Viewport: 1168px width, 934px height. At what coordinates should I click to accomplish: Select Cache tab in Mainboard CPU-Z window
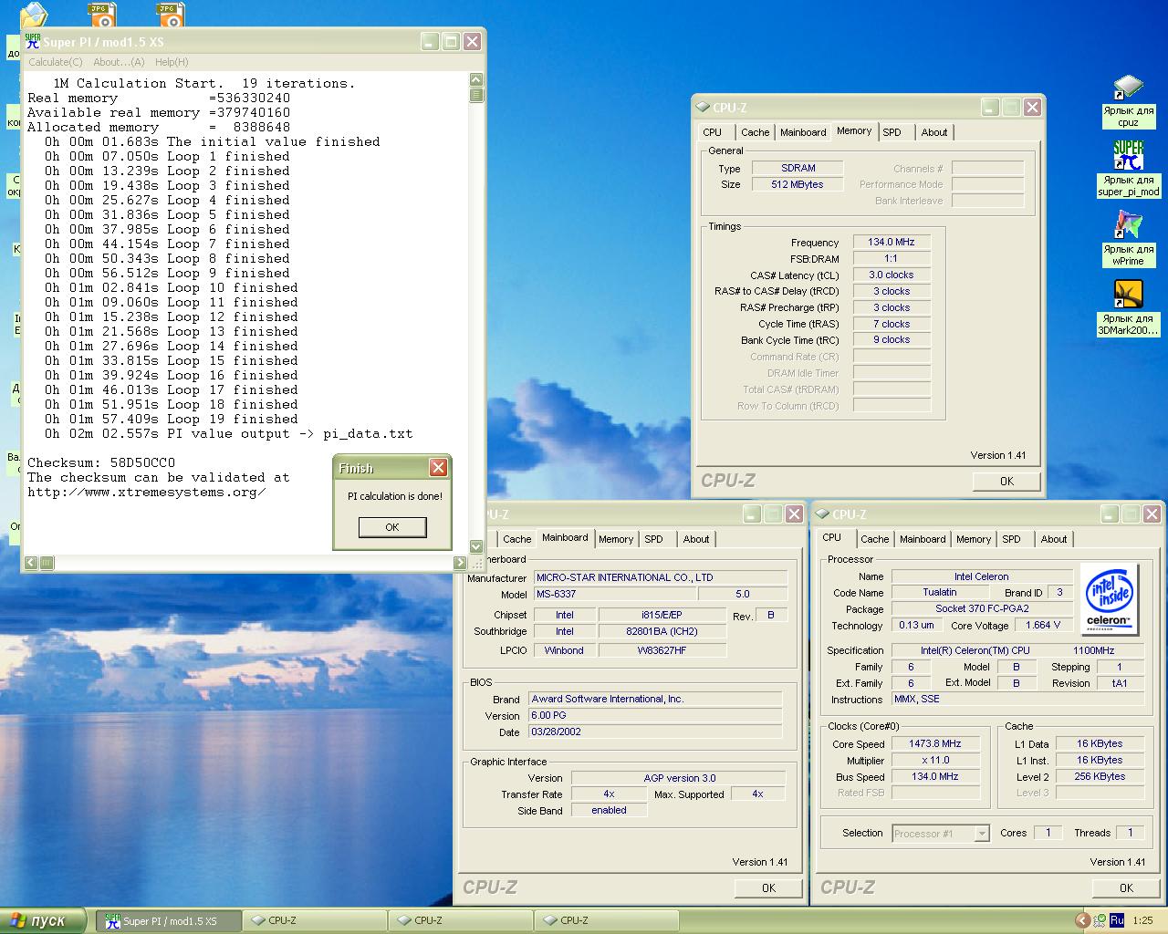click(x=516, y=539)
